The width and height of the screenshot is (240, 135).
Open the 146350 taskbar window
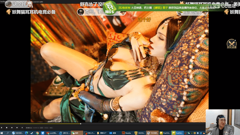coord(139,133)
